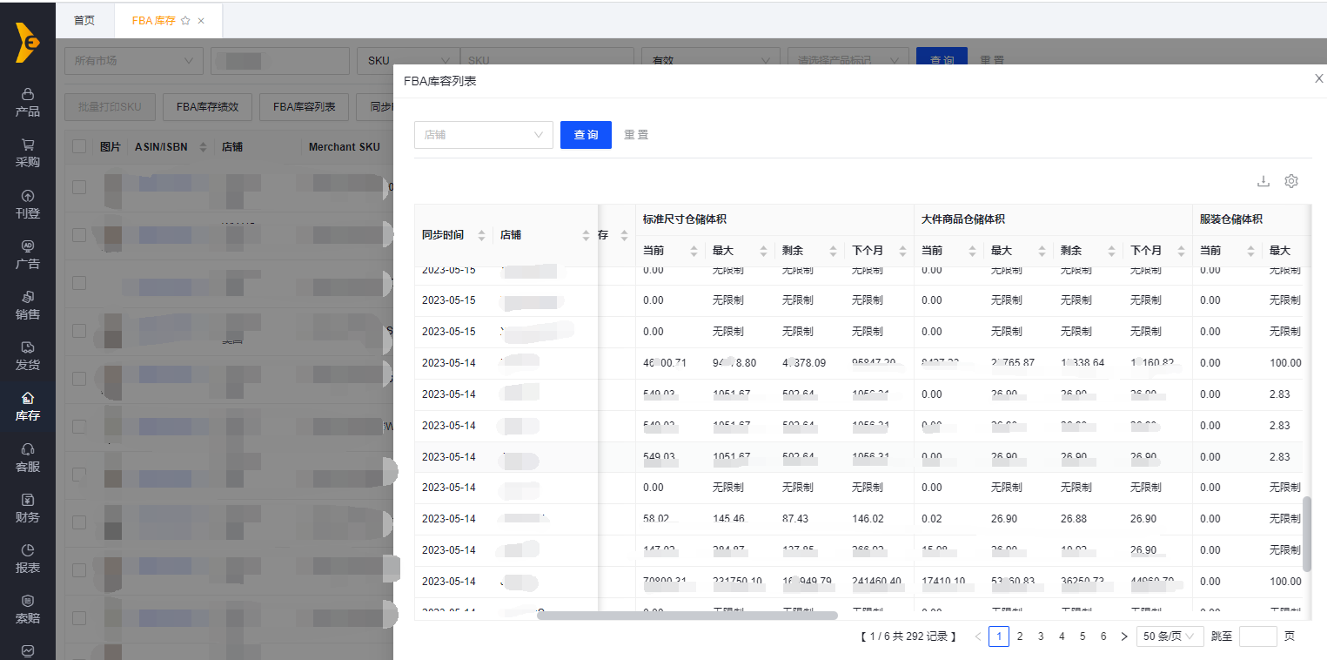Open the 店铺 filter dropdown in dialog
This screenshot has height=660, width=1327.
coord(484,135)
